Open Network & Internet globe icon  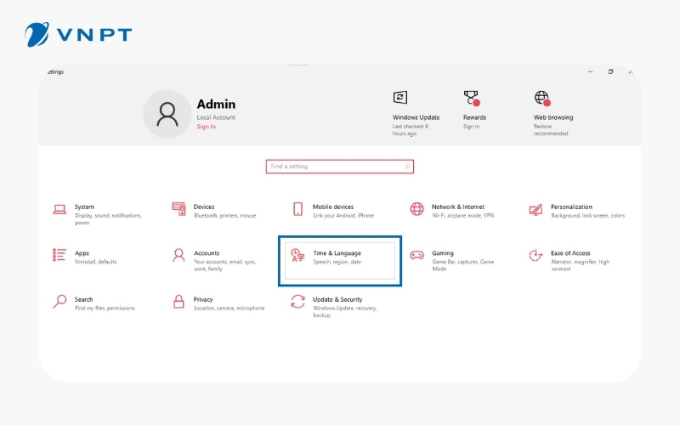pos(416,209)
